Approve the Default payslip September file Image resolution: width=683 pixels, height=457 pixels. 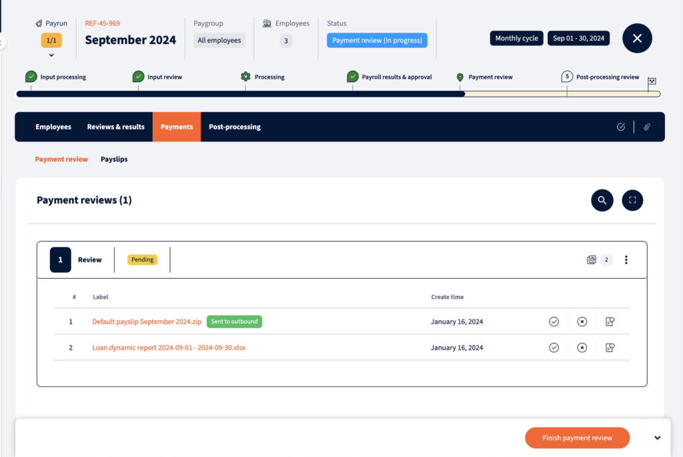554,321
